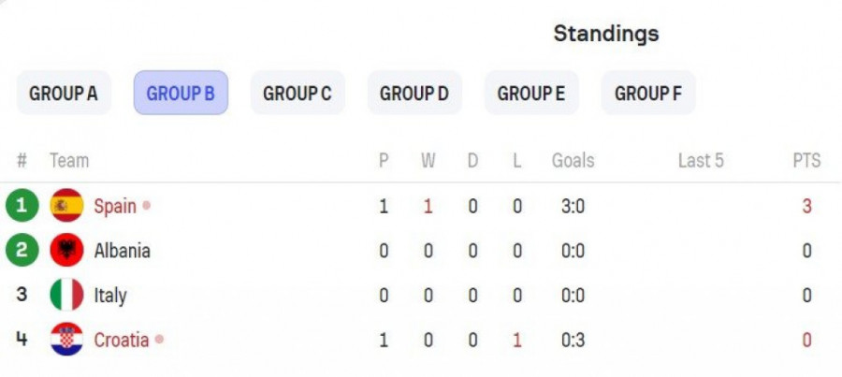Image resolution: width=842 pixels, height=377 pixels.
Task: Click the Albania flag icon
Action: [x=66, y=251]
